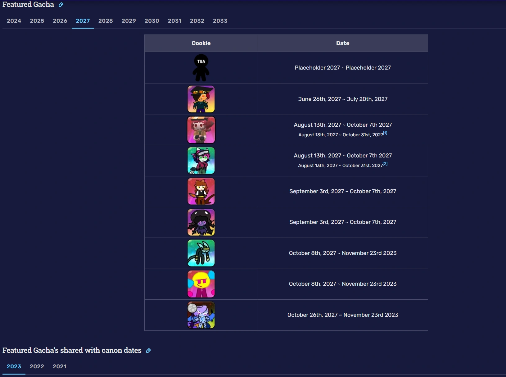Select the pink-eared cat cookie image
The image size is (506, 377).
click(201, 161)
